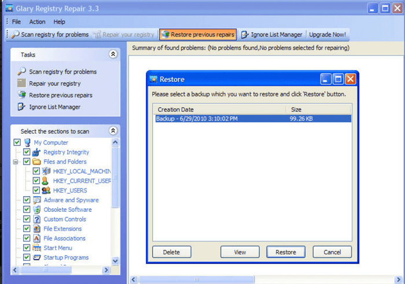Uncheck the Custom Controls checkbox
This screenshot has height=284, width=405.
click(x=27, y=219)
